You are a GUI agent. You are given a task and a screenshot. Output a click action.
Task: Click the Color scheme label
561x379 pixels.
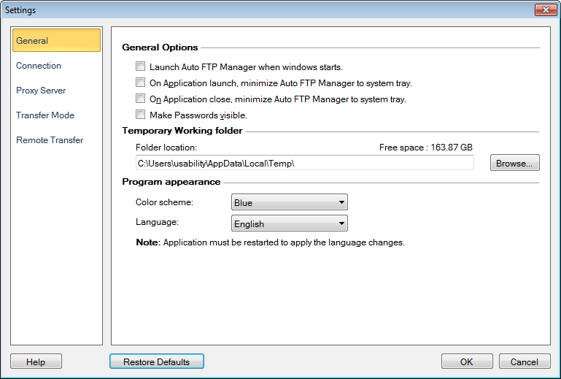(164, 202)
